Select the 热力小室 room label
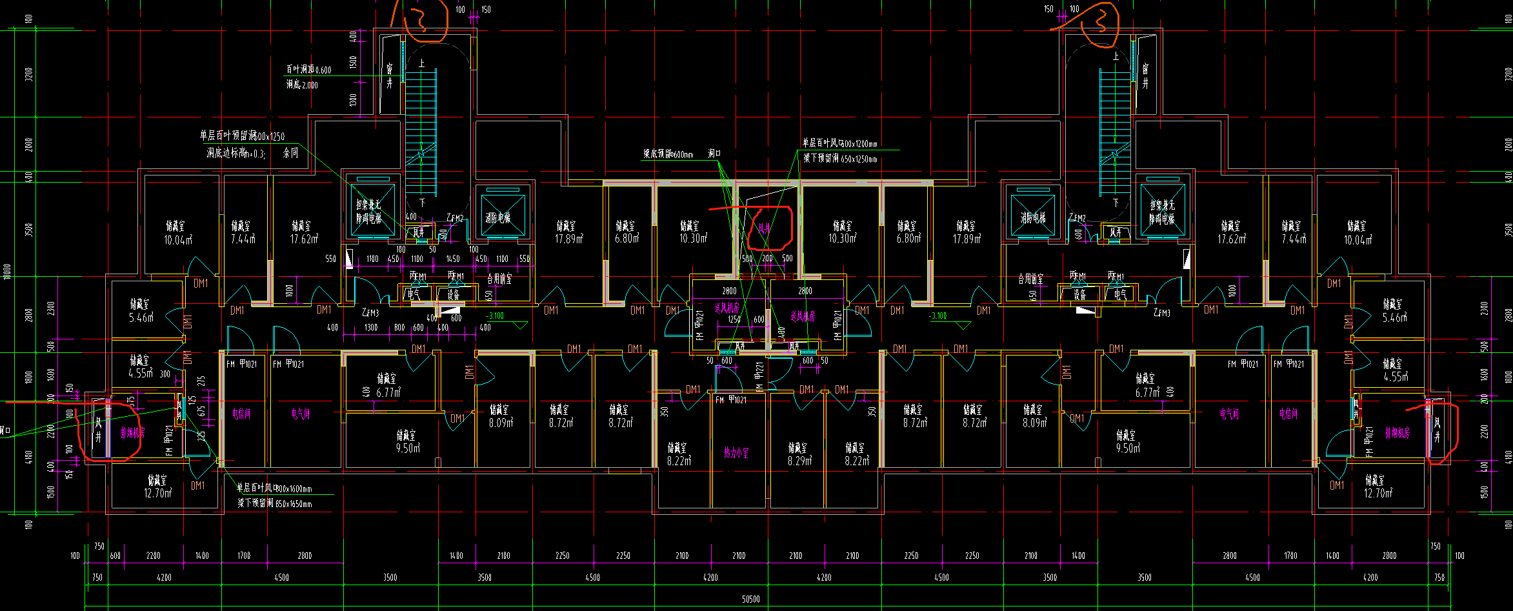 pyautogui.click(x=736, y=453)
